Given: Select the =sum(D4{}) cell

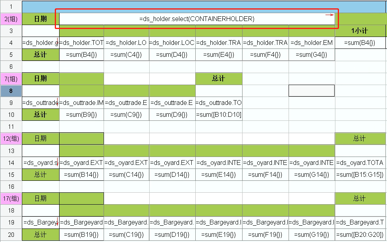Looking at the screenshot, I should tap(172, 54).
